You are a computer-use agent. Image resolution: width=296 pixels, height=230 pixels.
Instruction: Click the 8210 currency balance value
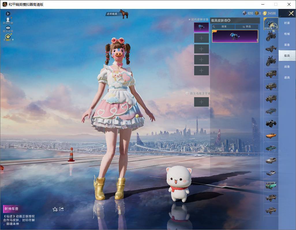(250, 13)
